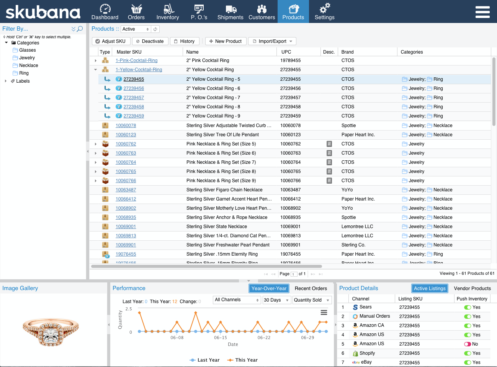Viewport: 497px width, 367px height.
Task: Open the 30 Days range dropdown
Action: click(276, 300)
